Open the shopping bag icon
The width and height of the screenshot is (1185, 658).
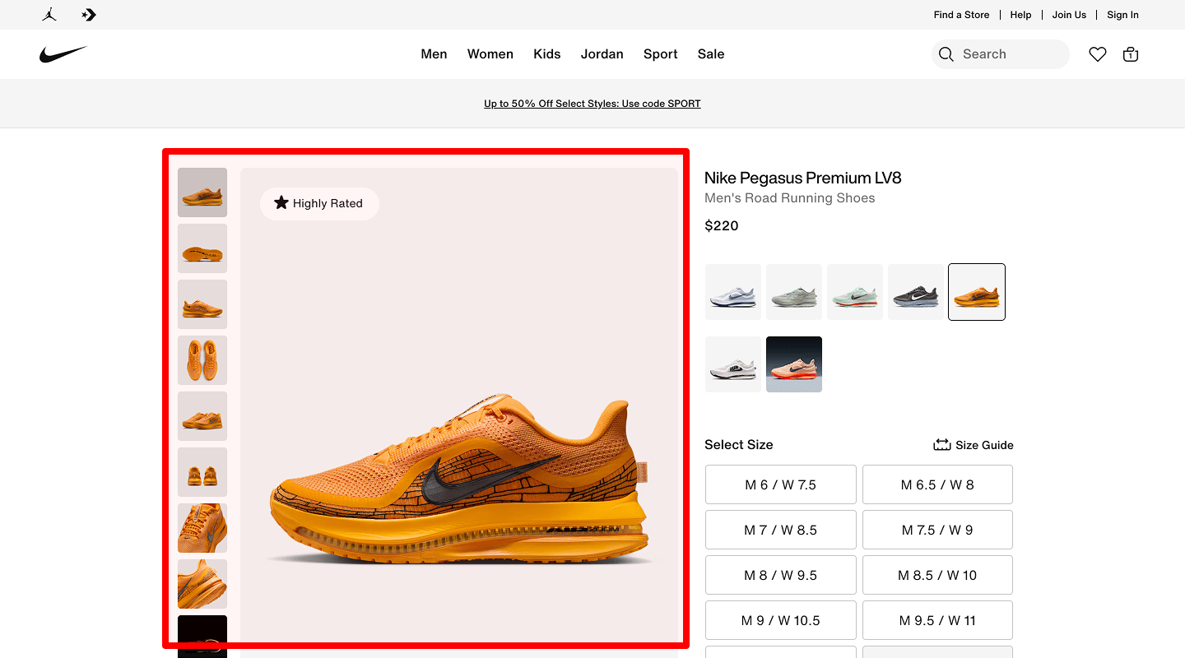pyautogui.click(x=1130, y=53)
